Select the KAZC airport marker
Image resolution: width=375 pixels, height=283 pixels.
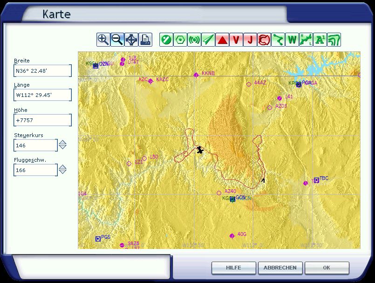pos(150,81)
